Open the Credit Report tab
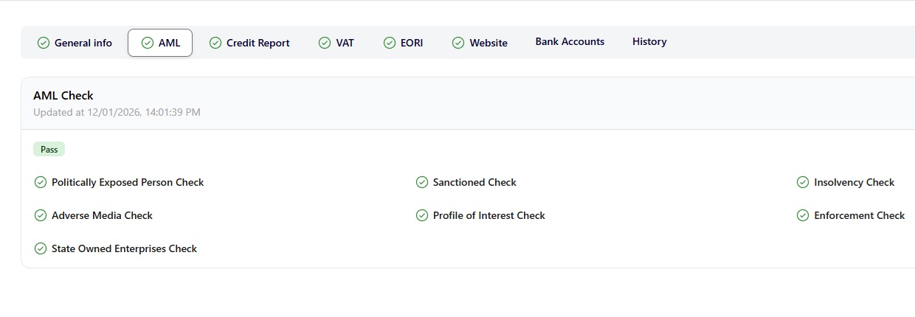The width and height of the screenshot is (915, 317). click(258, 43)
